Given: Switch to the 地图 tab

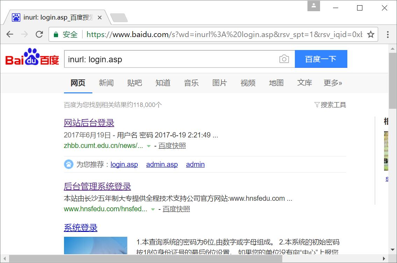Looking at the screenshot, I should pyautogui.click(x=276, y=83).
